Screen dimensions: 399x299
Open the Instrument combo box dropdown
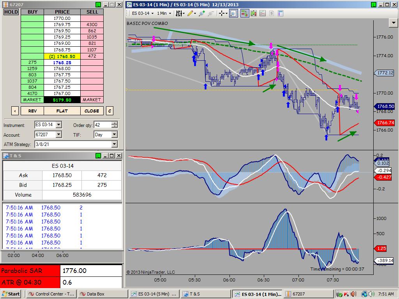[x=59, y=125]
